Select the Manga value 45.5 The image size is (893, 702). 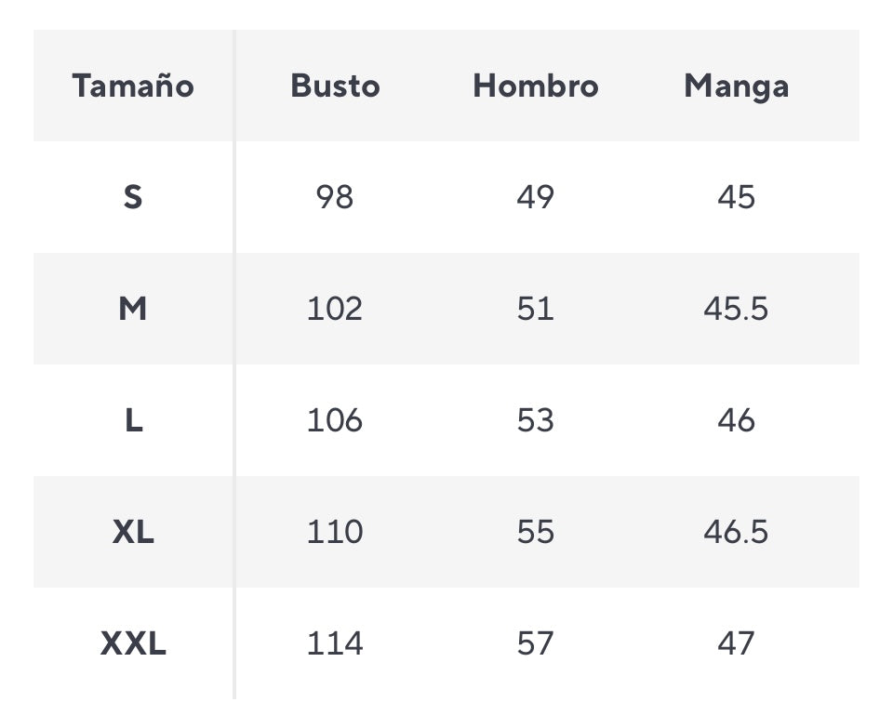point(736,309)
